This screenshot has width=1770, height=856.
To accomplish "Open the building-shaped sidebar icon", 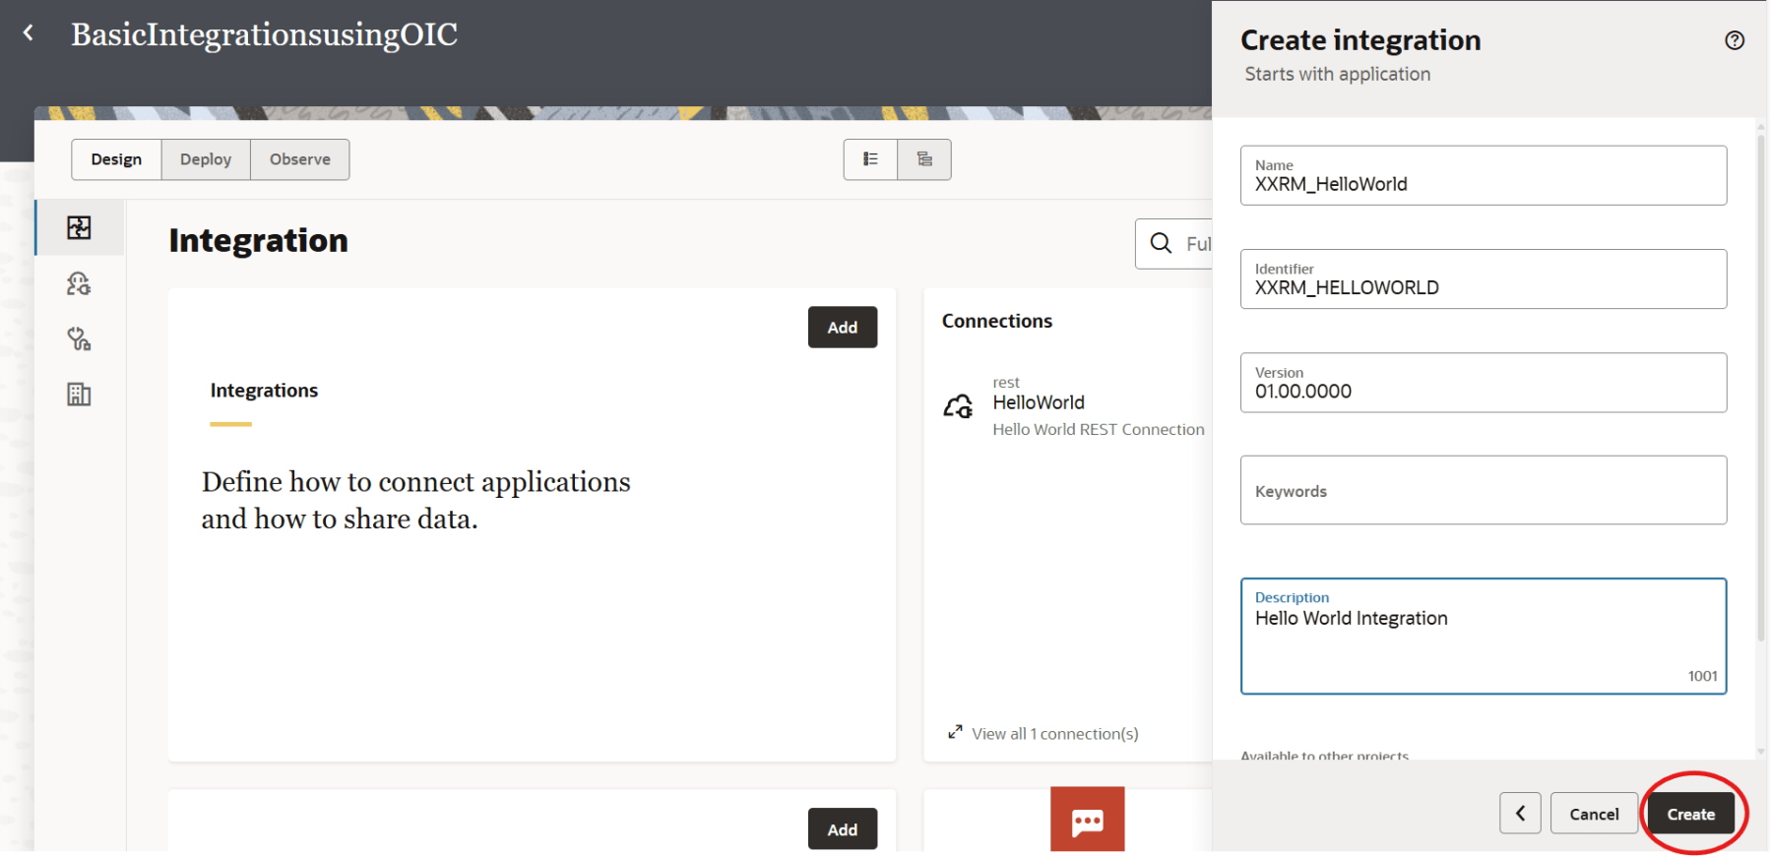I will (79, 395).
